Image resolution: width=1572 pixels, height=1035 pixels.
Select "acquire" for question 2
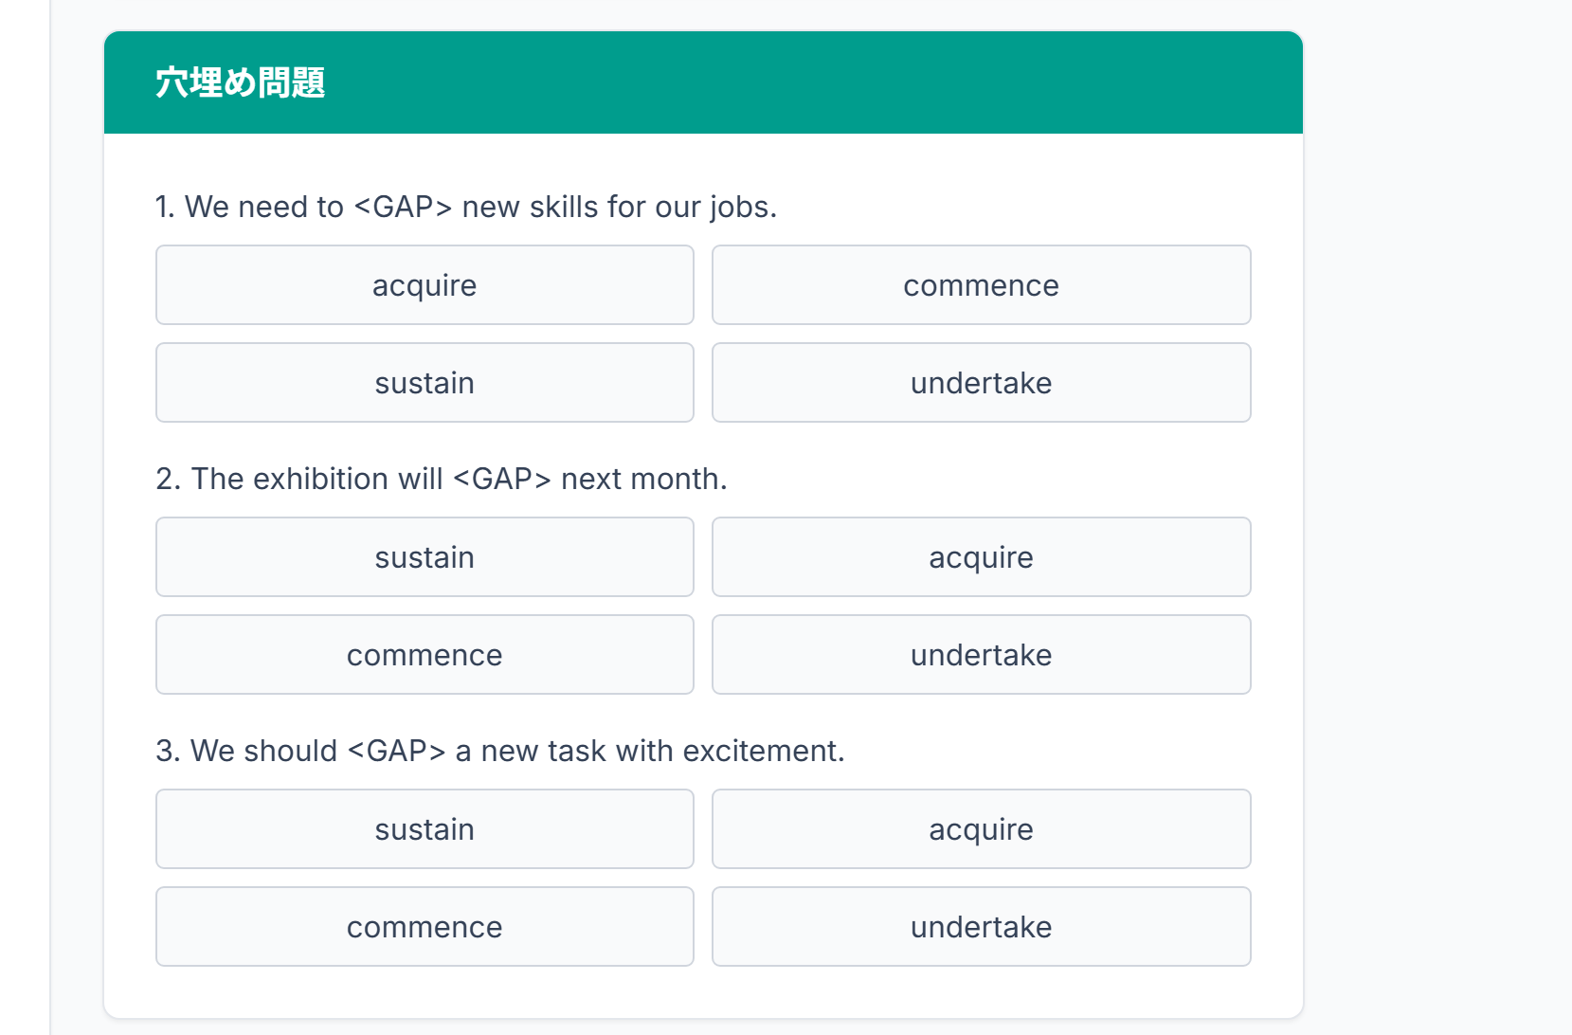(981, 557)
